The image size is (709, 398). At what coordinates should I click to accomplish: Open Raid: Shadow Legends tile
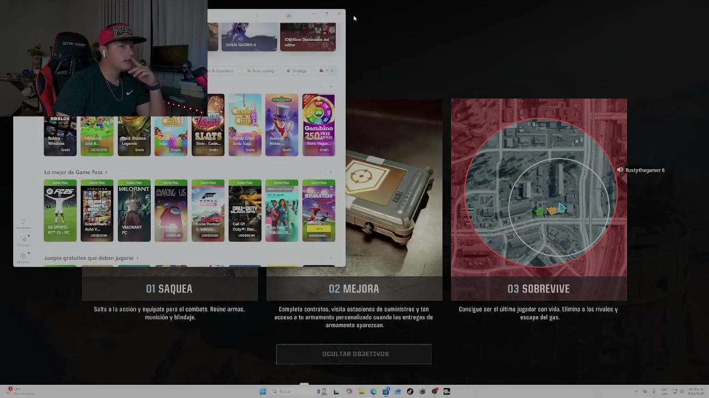click(x=134, y=136)
